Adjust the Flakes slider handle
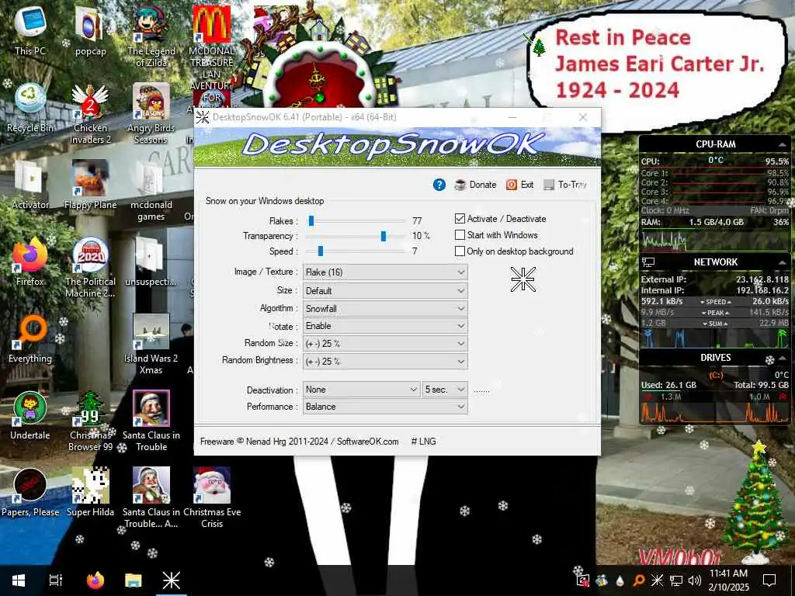This screenshot has height=596, width=795. (311, 220)
